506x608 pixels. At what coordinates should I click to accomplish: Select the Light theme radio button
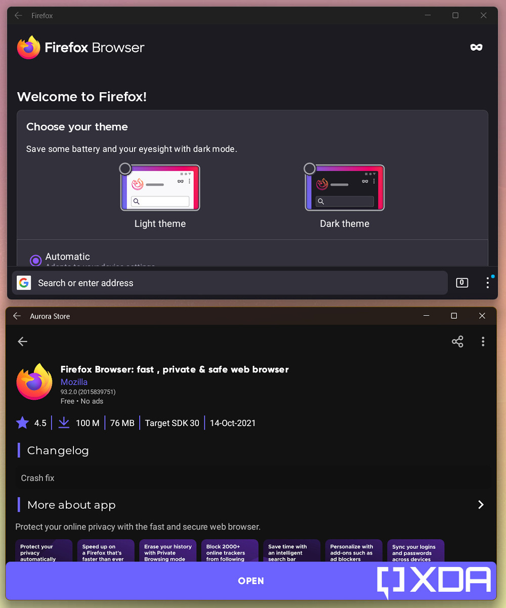click(x=125, y=169)
